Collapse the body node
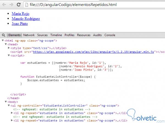This screenshot has width=165, height=123. (x=6, y=102)
